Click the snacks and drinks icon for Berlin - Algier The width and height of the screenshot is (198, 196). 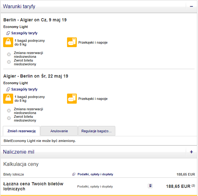72,42
